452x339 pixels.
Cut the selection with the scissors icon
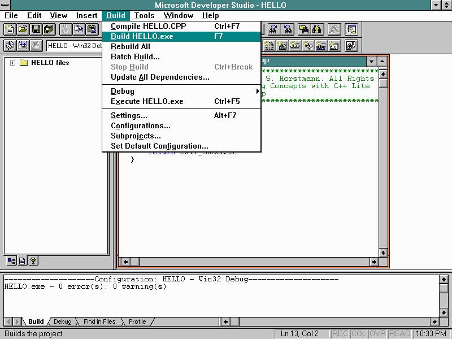pos(65,29)
